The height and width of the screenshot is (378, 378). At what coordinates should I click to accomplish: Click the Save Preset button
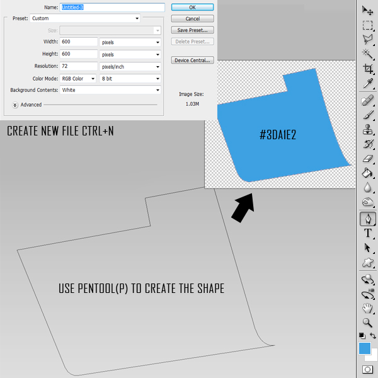pos(192,30)
